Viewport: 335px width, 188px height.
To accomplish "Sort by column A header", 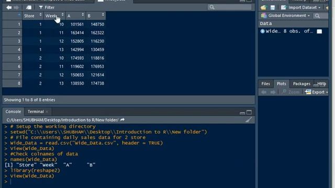I will point(75,16).
